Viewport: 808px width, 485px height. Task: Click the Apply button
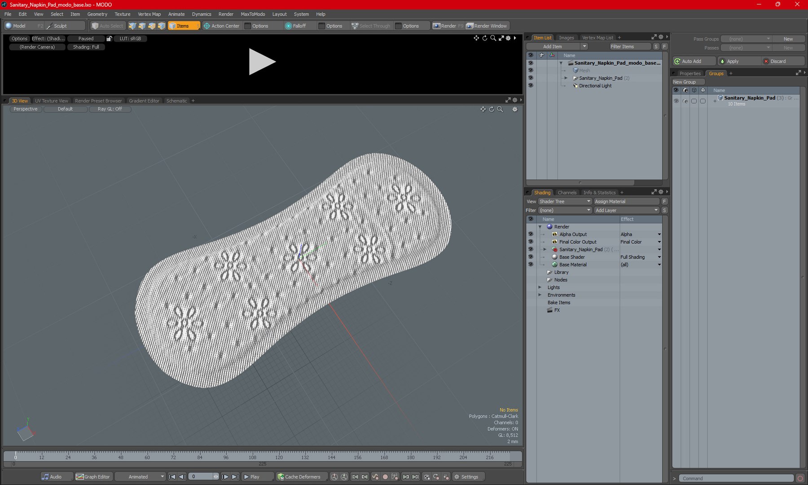pyautogui.click(x=738, y=62)
